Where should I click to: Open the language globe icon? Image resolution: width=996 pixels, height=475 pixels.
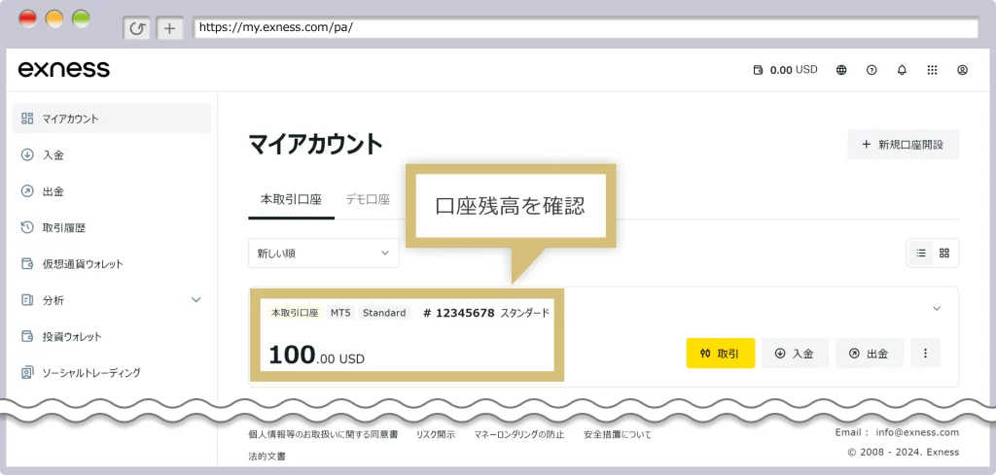[841, 70]
